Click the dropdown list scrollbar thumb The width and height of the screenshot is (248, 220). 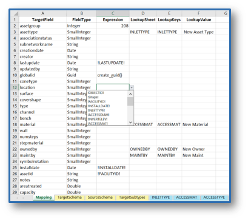tap(130, 101)
